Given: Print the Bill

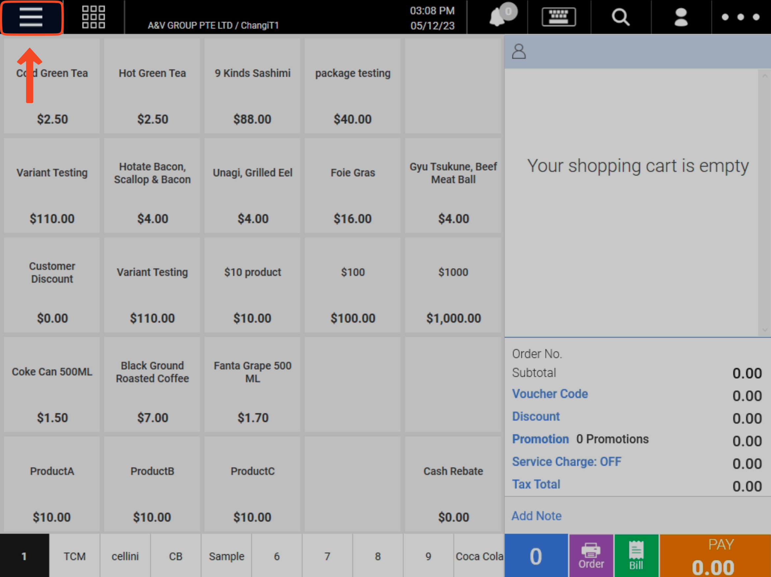Looking at the screenshot, I should pos(636,555).
